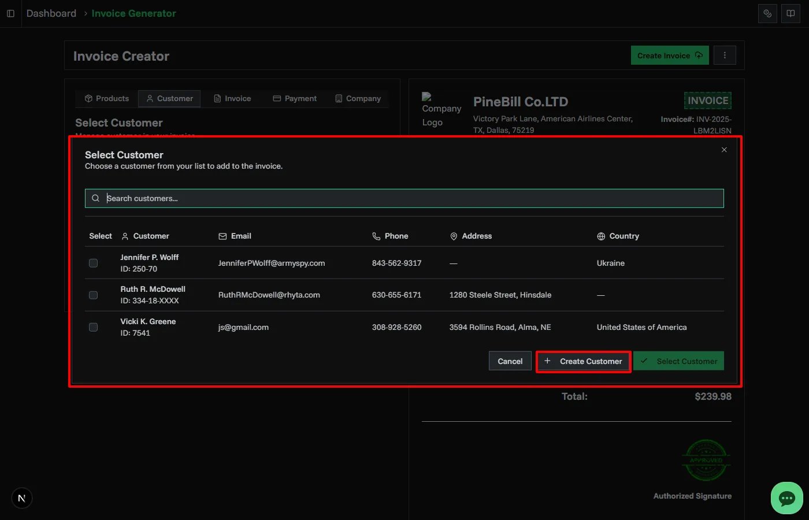Screen dimensions: 809x520
Task: Switch to the Products tab
Action: [x=107, y=99]
